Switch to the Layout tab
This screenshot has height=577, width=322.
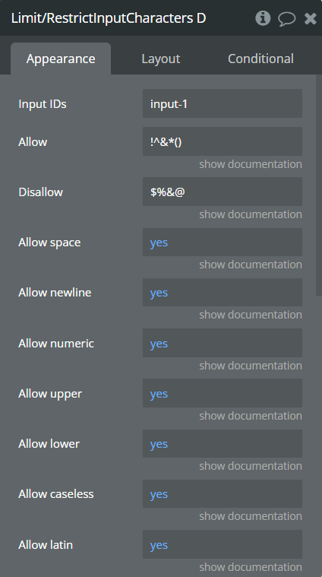click(x=161, y=59)
